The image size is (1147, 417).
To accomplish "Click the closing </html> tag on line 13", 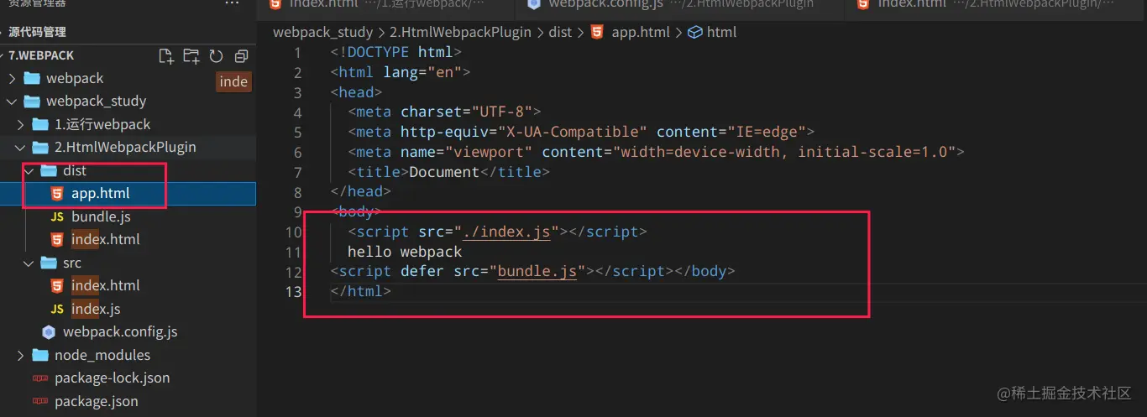I will tap(361, 292).
